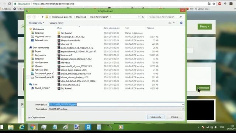Select Изображения in navigation pane
This screenshot has width=236, height=133.
tap(40, 62)
